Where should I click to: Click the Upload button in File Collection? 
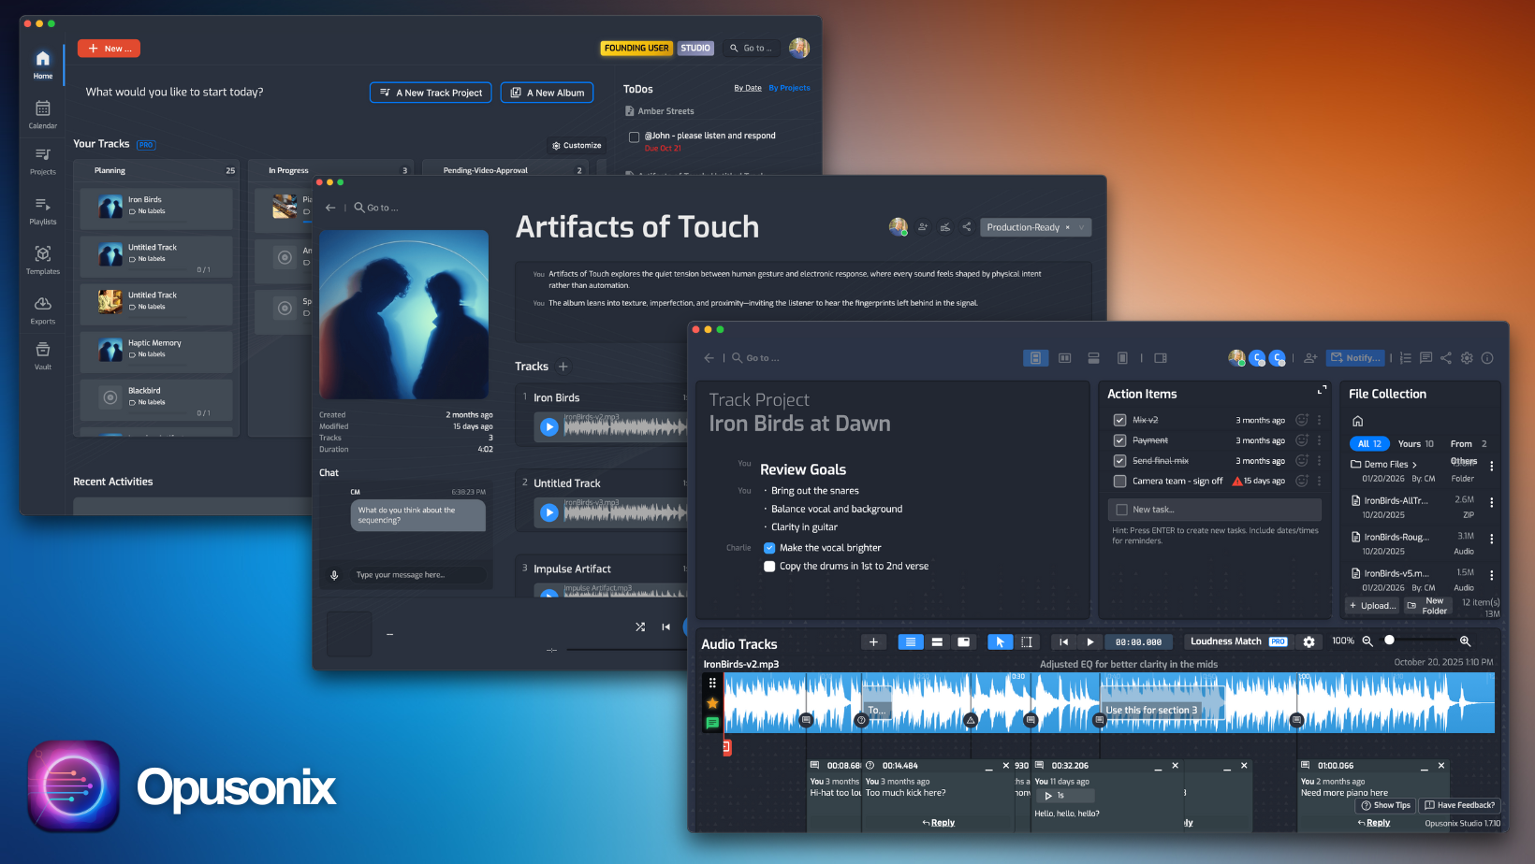tap(1372, 606)
